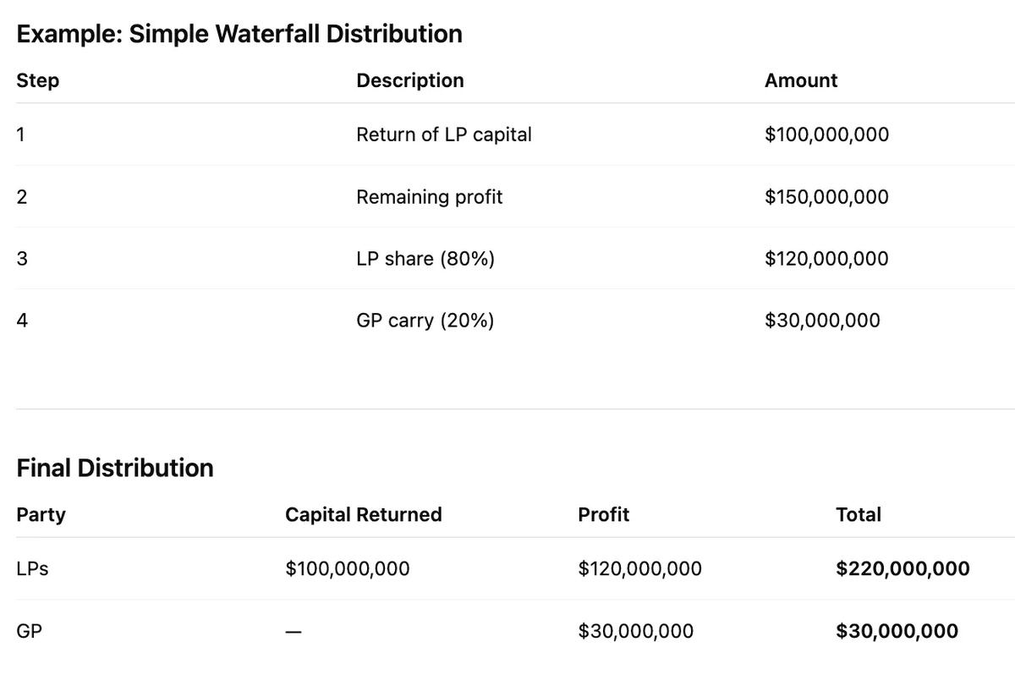
Task: Click the Profit column header
Action: [x=603, y=514]
